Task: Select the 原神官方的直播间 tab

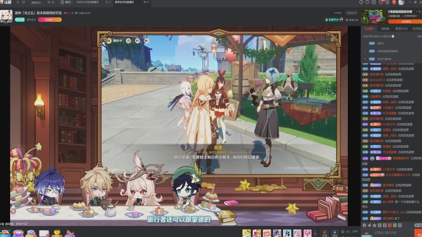Action: click(x=124, y=2)
